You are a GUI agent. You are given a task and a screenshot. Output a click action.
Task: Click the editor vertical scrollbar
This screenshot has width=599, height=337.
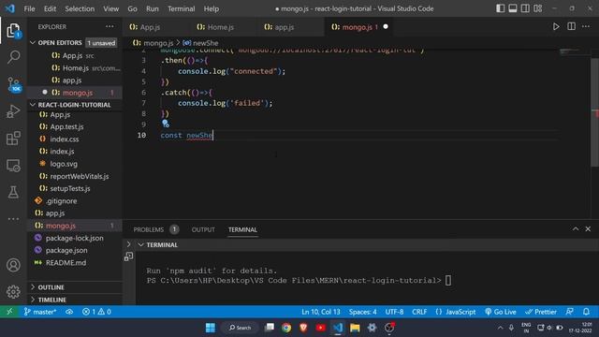[595, 112]
